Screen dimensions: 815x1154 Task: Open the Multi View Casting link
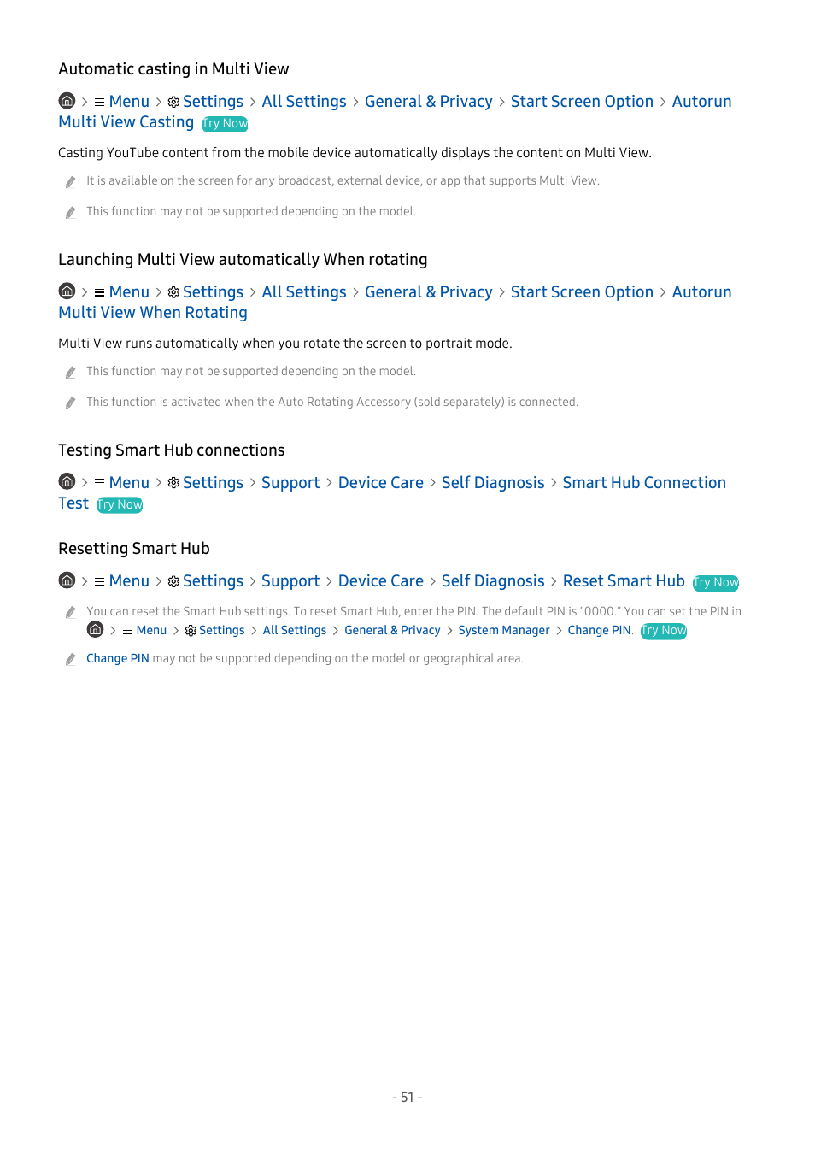pos(126,122)
